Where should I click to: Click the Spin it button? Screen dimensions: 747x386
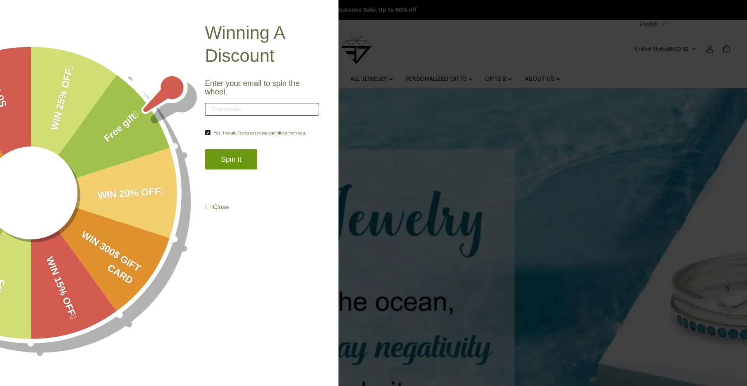231,159
